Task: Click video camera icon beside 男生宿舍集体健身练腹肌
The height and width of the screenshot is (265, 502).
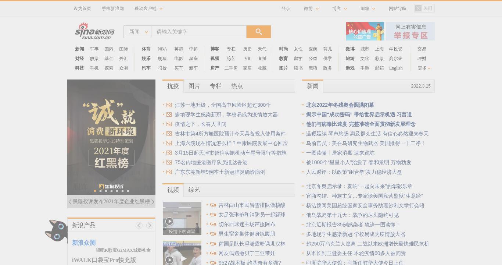Action: [213, 234]
